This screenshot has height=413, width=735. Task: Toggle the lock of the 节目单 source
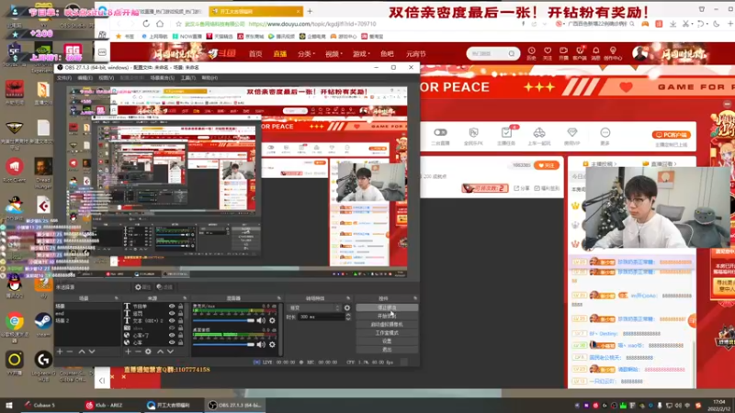[x=180, y=307]
